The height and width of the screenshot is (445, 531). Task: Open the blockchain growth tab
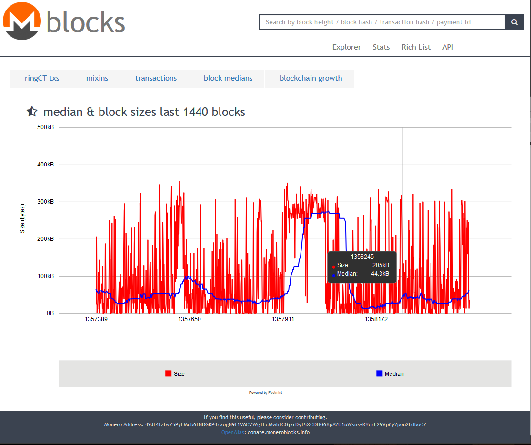coord(311,78)
